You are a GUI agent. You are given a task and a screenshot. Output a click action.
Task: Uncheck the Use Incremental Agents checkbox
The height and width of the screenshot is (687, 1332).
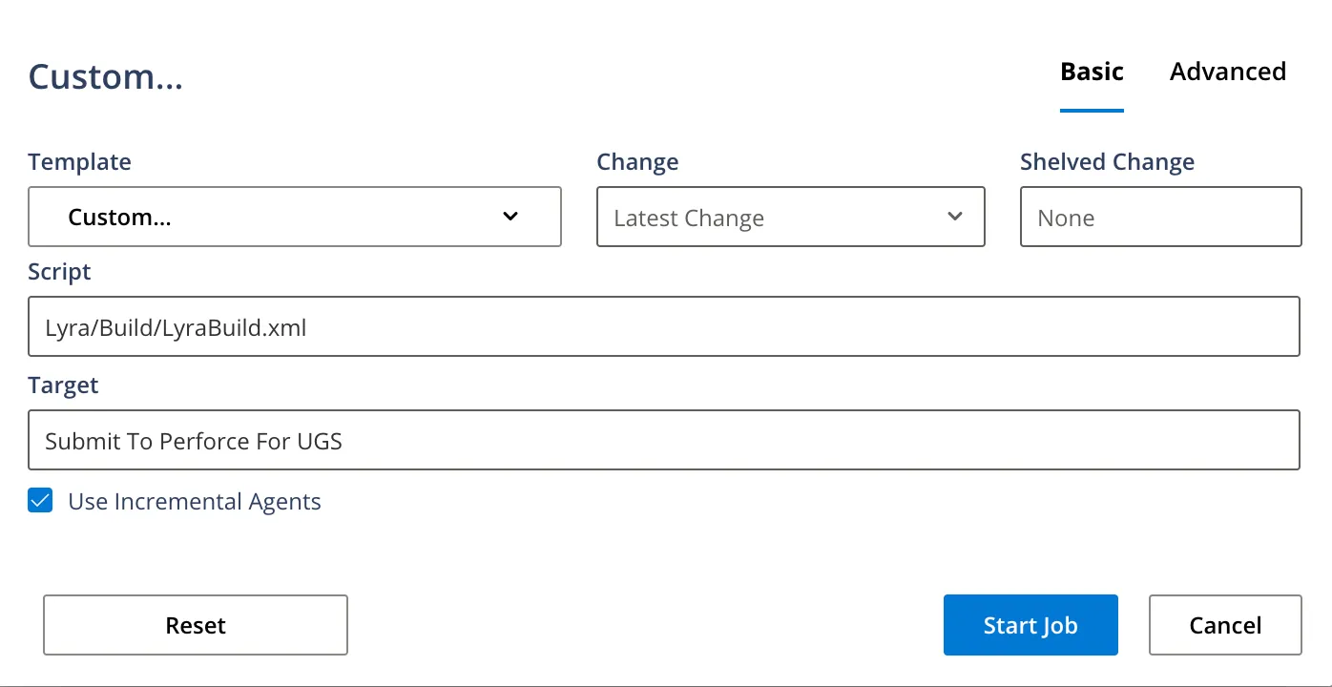[40, 501]
